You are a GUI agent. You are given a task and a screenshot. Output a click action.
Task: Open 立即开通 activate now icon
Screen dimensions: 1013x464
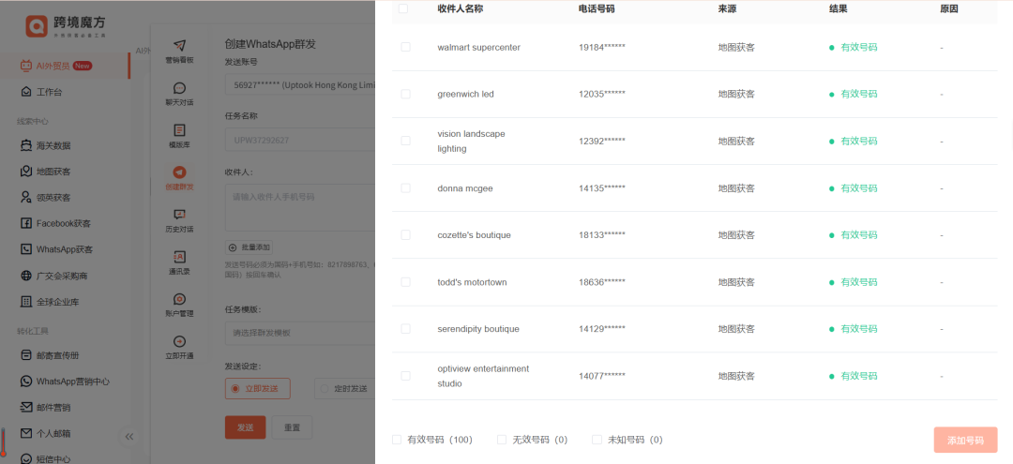pyautogui.click(x=179, y=348)
